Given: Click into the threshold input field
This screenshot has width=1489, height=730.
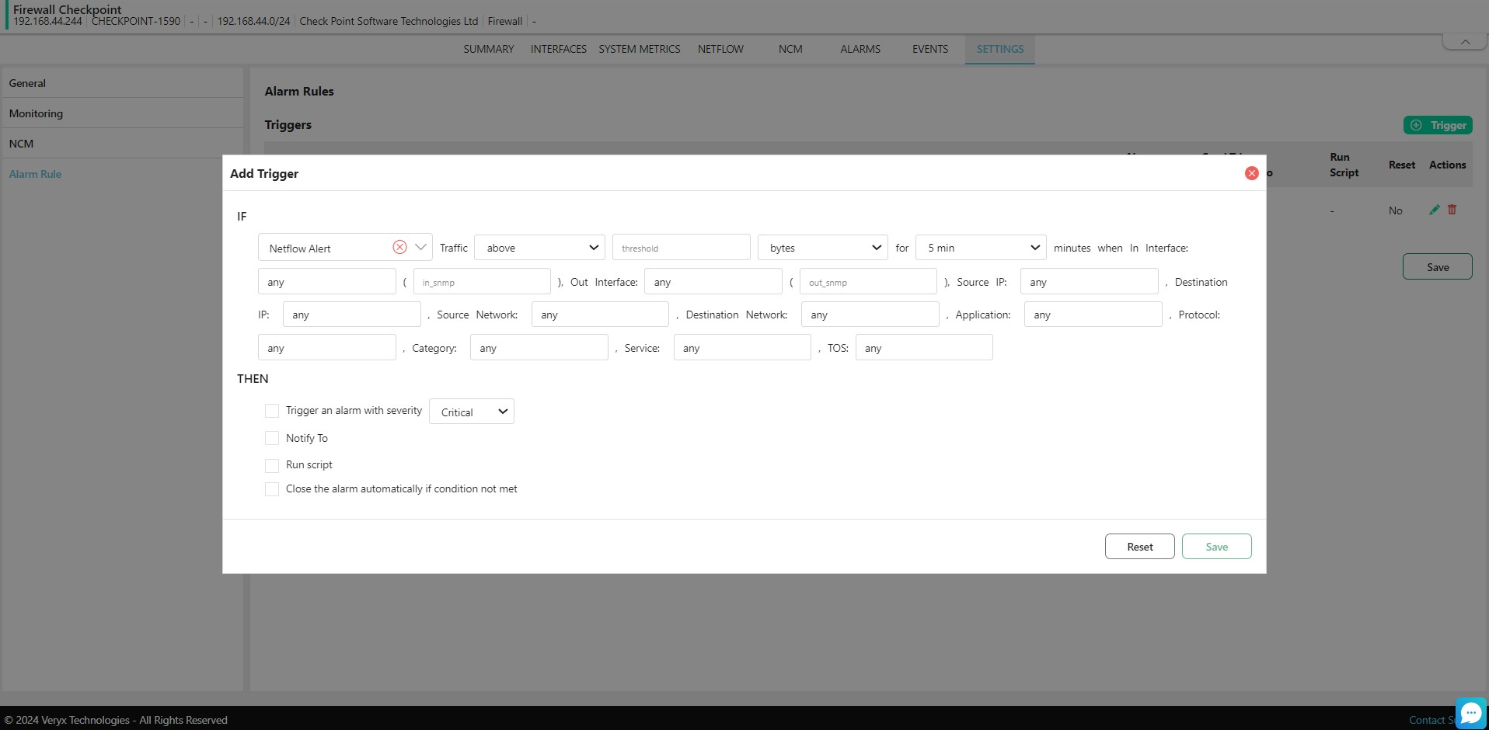Looking at the screenshot, I should [x=681, y=248].
